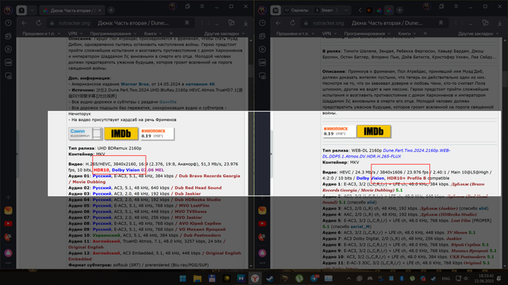The height and width of the screenshot is (285, 508).
Task: Click the back arrow in the left browser window
Action: point(25,23)
